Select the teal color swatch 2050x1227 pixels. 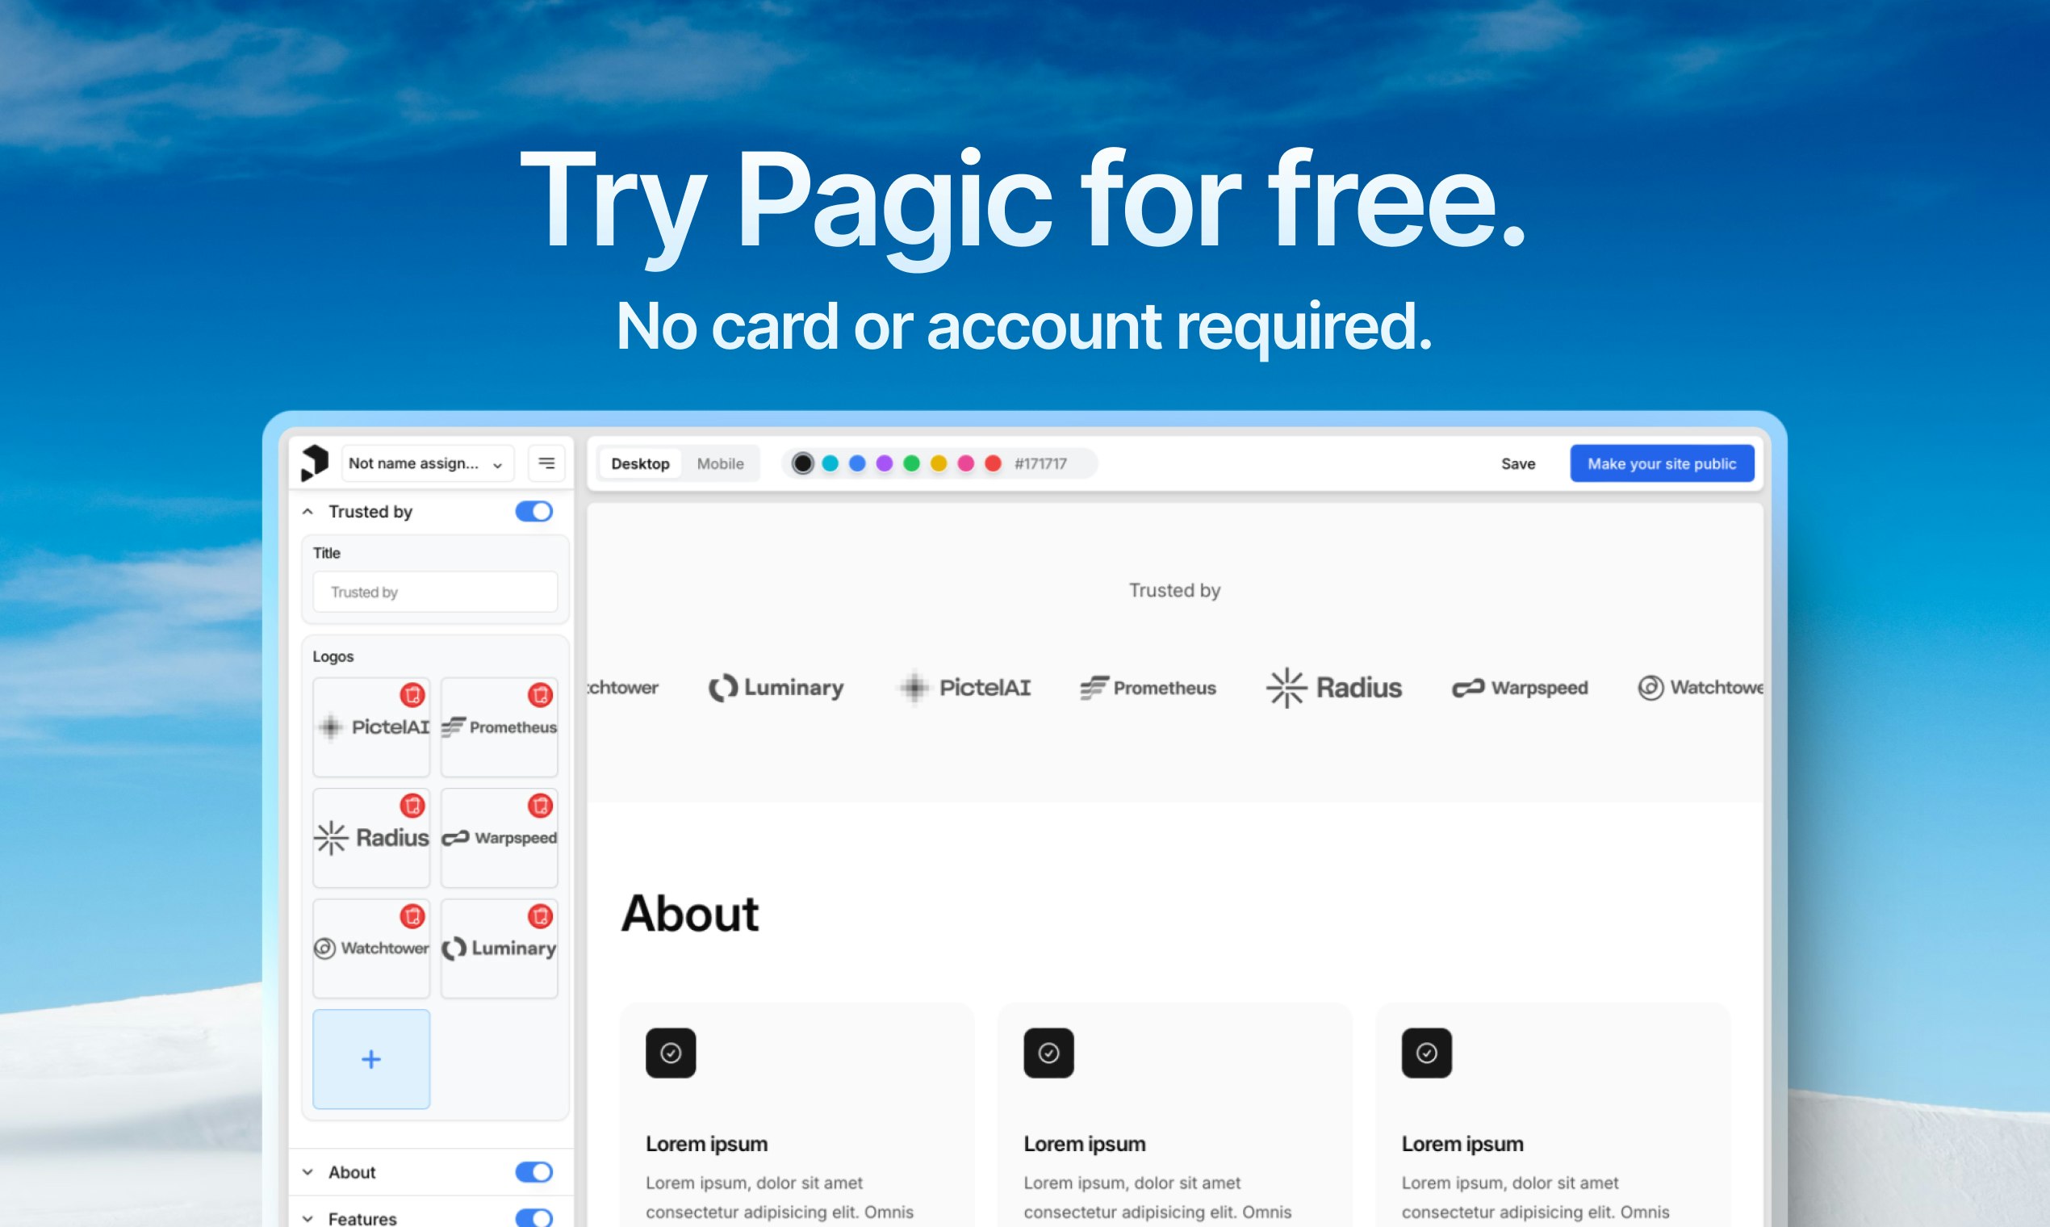click(x=829, y=463)
